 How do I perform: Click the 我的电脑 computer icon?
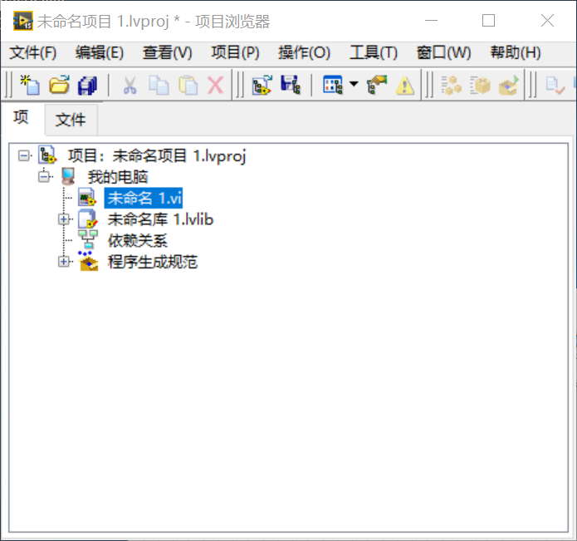pyautogui.click(x=68, y=176)
